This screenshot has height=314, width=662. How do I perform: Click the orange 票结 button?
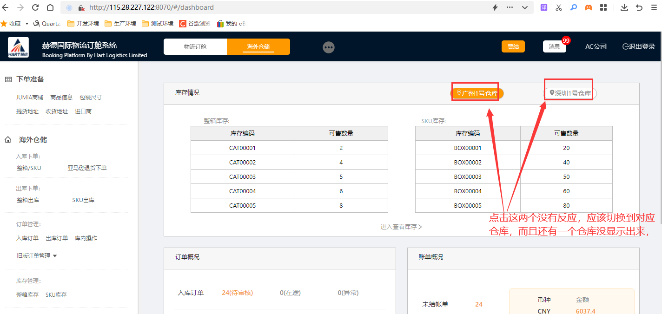(x=513, y=46)
